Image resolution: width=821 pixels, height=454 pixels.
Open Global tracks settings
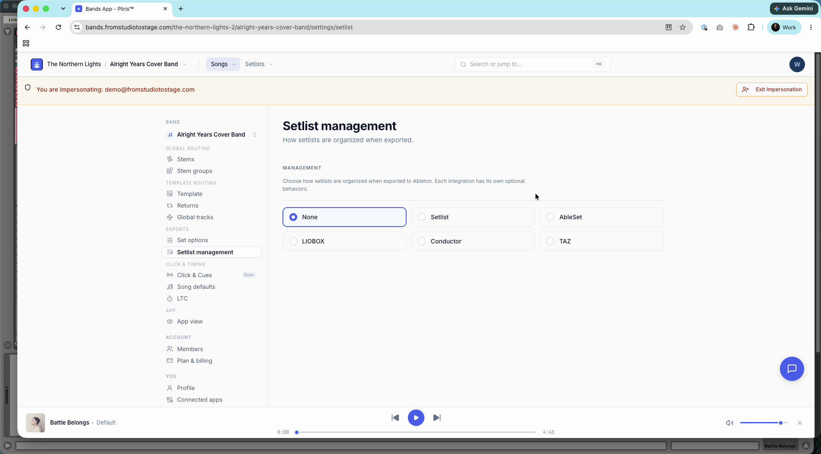212,217
